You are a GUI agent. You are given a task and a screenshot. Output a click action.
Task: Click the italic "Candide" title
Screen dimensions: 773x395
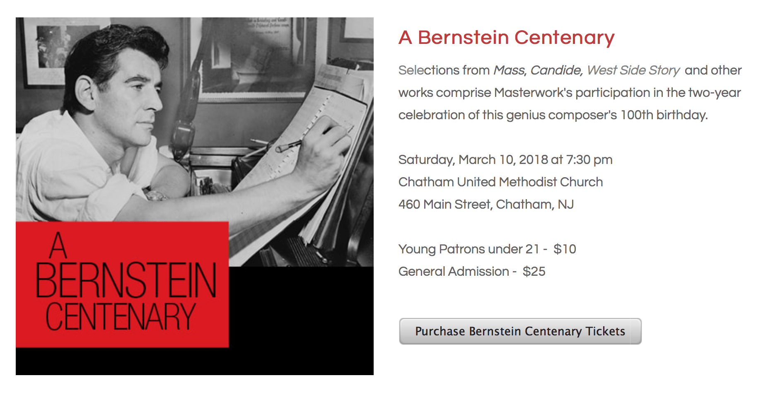coord(556,70)
